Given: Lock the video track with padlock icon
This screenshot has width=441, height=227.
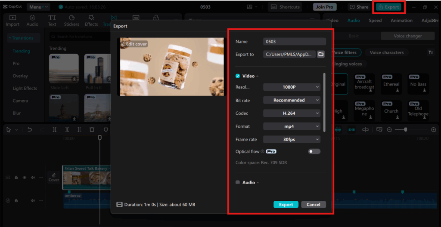Looking at the screenshot, I should [16, 178].
